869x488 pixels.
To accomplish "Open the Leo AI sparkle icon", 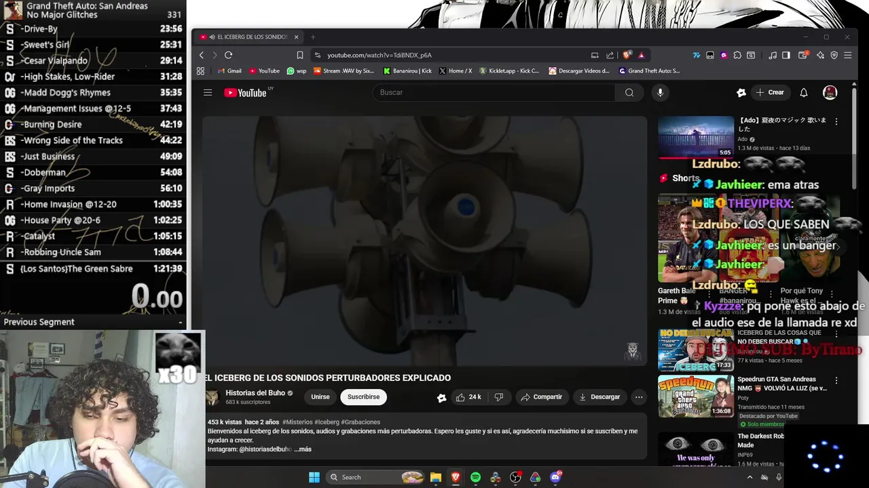I will (820, 55).
